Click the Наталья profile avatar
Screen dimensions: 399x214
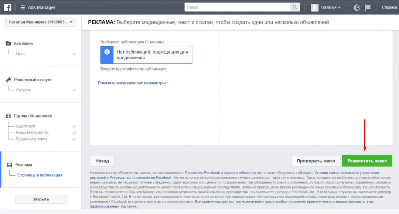(314, 7)
